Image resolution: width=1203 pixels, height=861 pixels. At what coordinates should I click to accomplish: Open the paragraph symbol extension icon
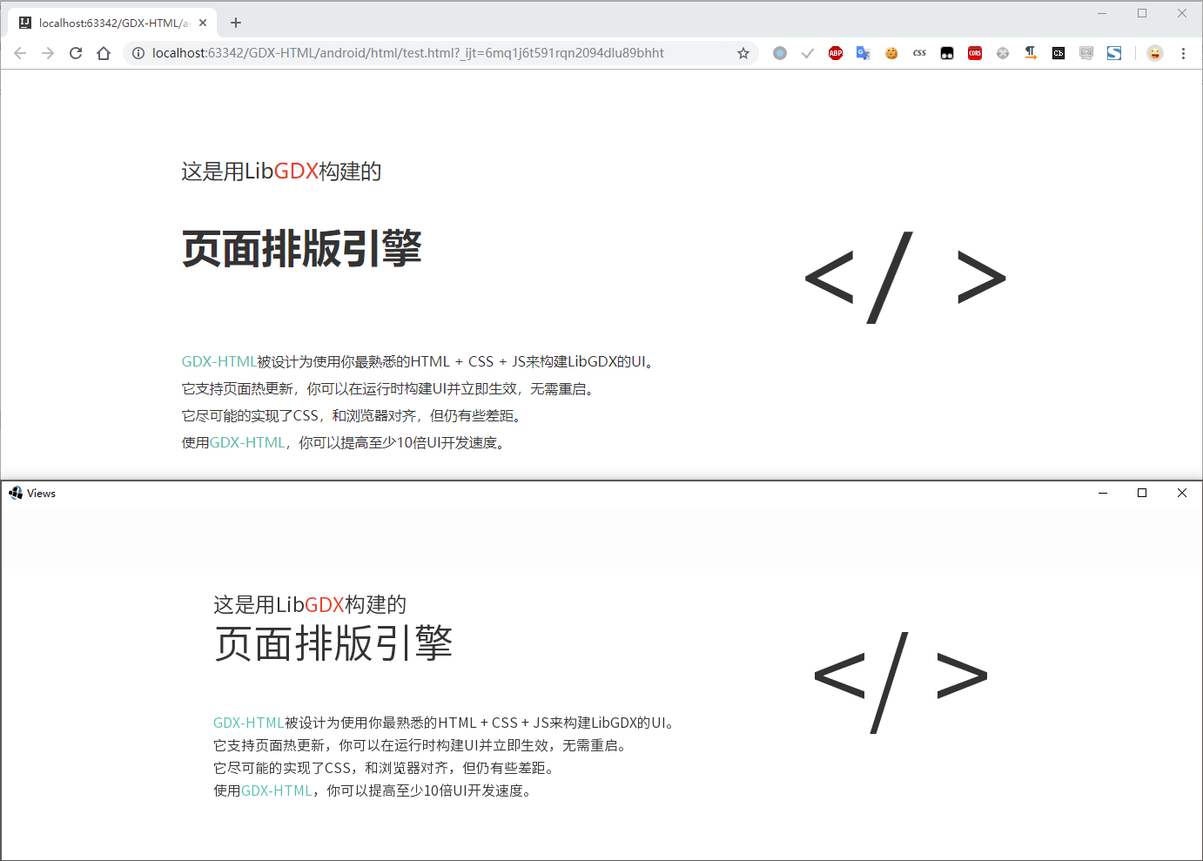(1031, 53)
